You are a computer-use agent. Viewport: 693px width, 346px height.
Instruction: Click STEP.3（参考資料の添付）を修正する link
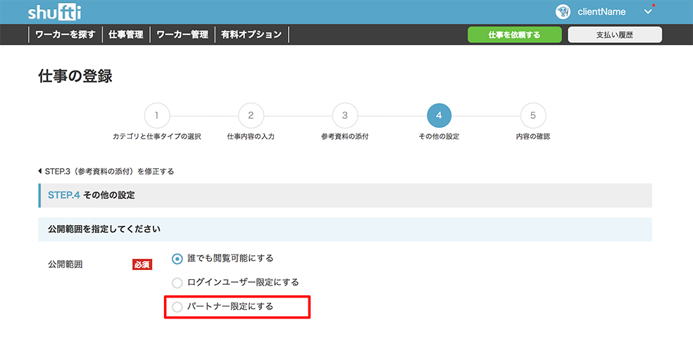(106, 171)
